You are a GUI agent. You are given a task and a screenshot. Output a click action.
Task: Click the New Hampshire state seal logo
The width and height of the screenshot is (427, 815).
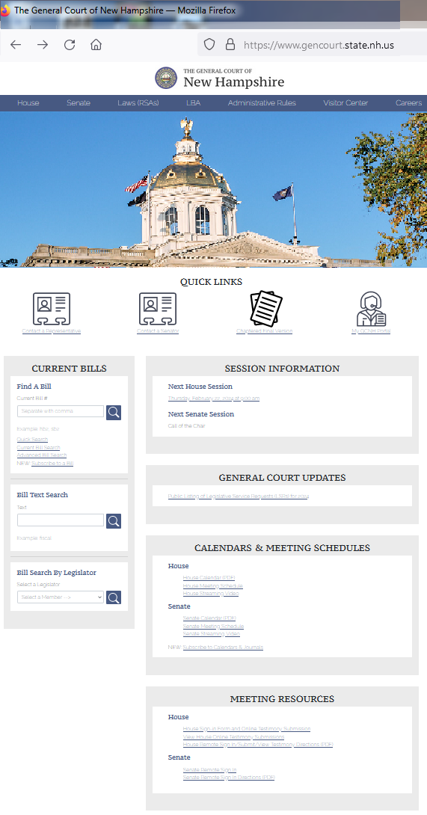[166, 78]
